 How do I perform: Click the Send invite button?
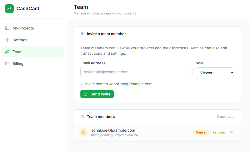(97, 94)
